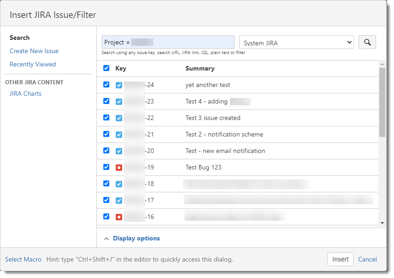Open JIRA Charts panel
The width and height of the screenshot is (394, 278).
click(25, 93)
